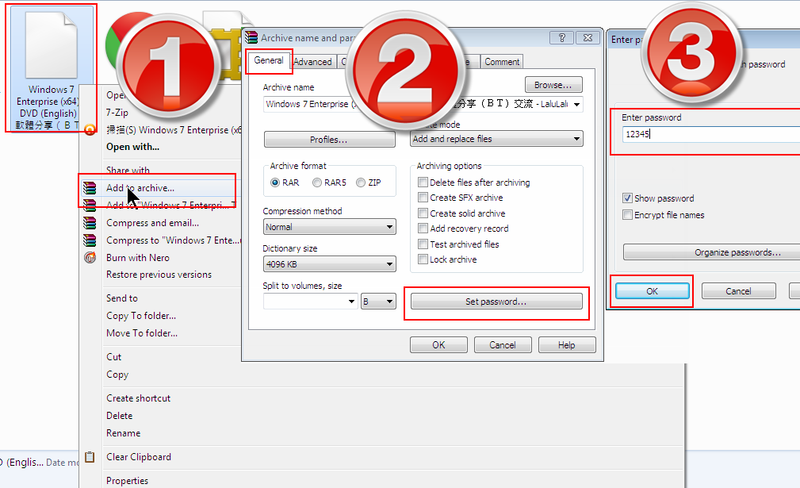Select Restore previous versions
Viewport: 800px width, 488px height.
click(159, 275)
